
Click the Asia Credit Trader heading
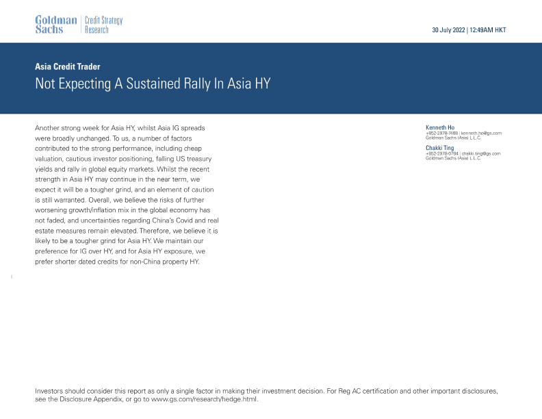pyautogui.click(x=68, y=67)
